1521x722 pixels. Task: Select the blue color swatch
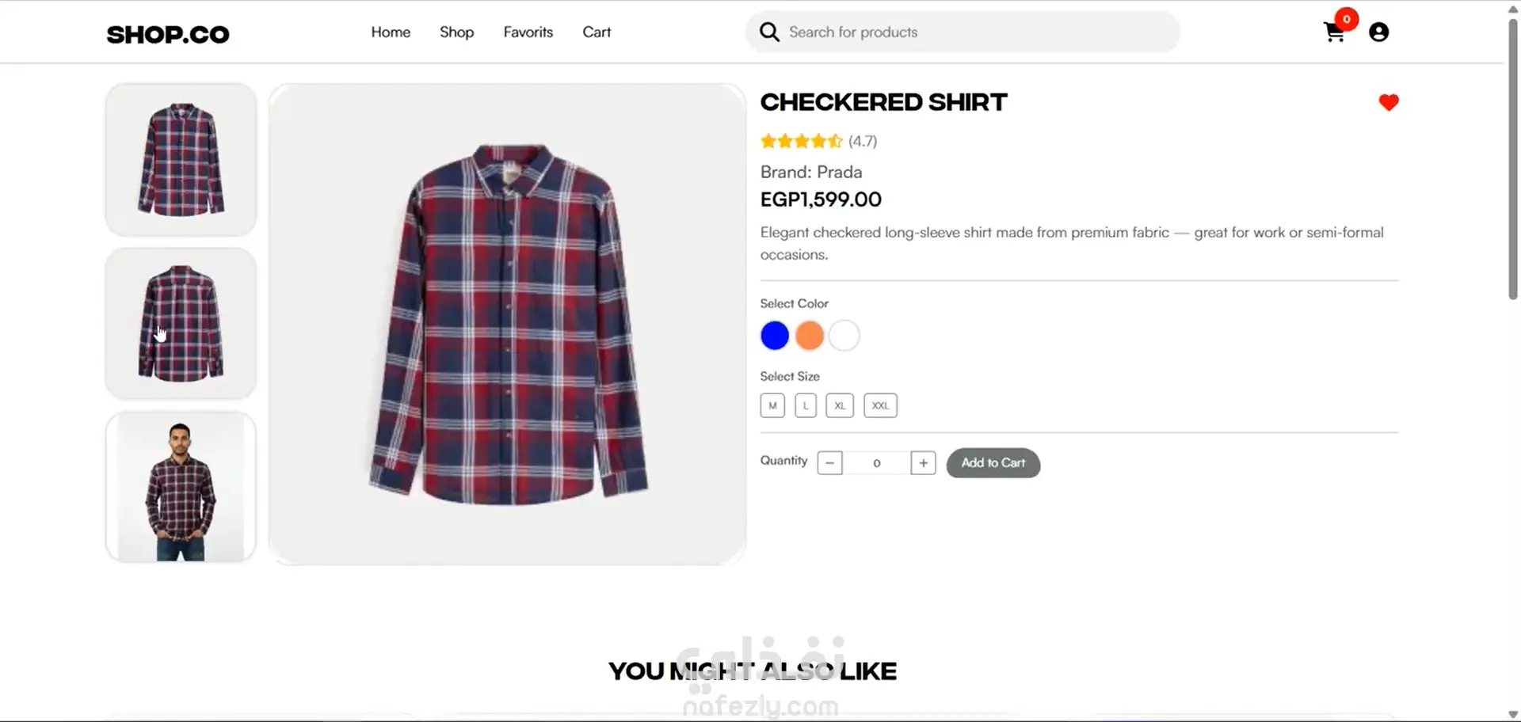(775, 336)
